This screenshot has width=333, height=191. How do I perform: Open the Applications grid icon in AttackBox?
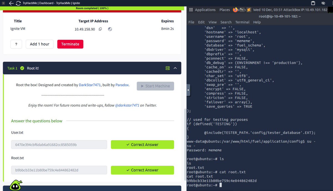click(x=191, y=10)
